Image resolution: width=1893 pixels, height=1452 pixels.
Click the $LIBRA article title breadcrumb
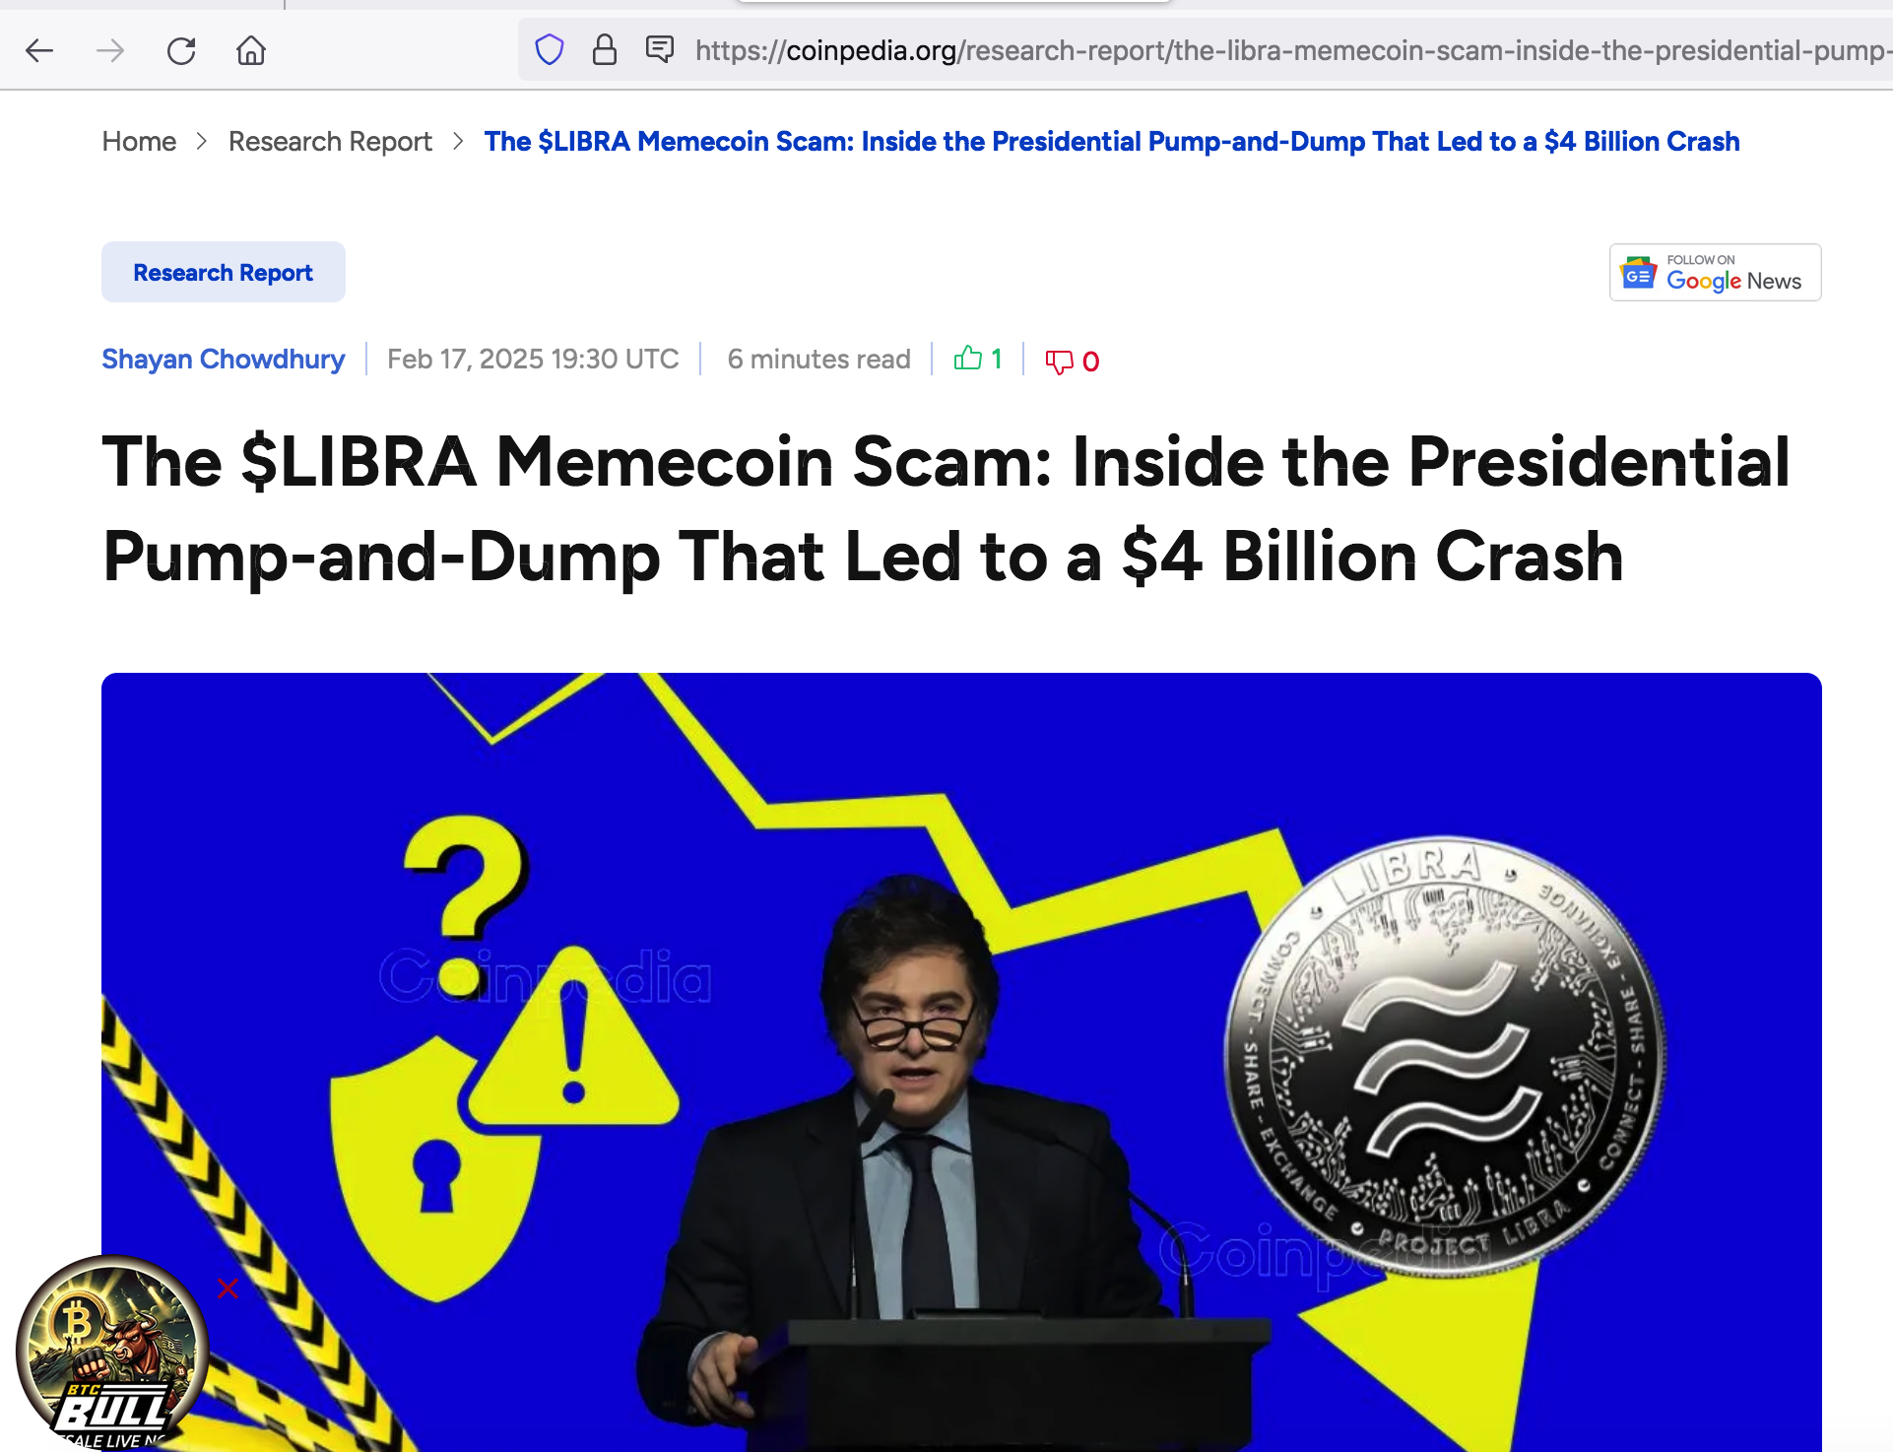tap(1112, 142)
